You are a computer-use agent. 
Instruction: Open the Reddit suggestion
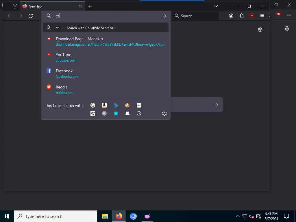click(106, 90)
